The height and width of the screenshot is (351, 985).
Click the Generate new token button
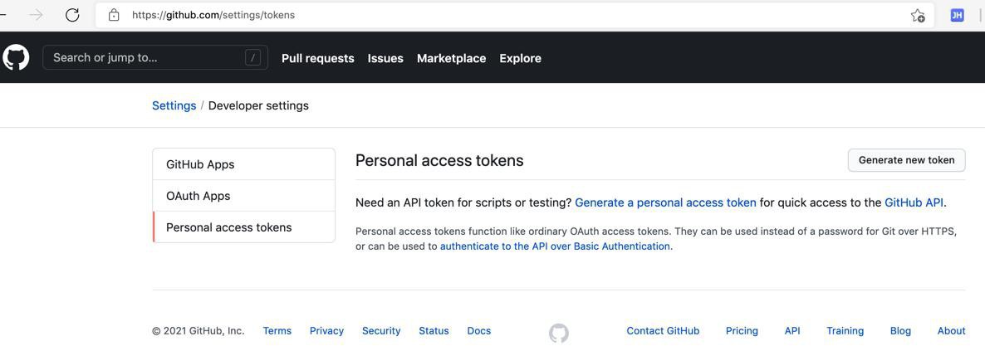tap(906, 160)
